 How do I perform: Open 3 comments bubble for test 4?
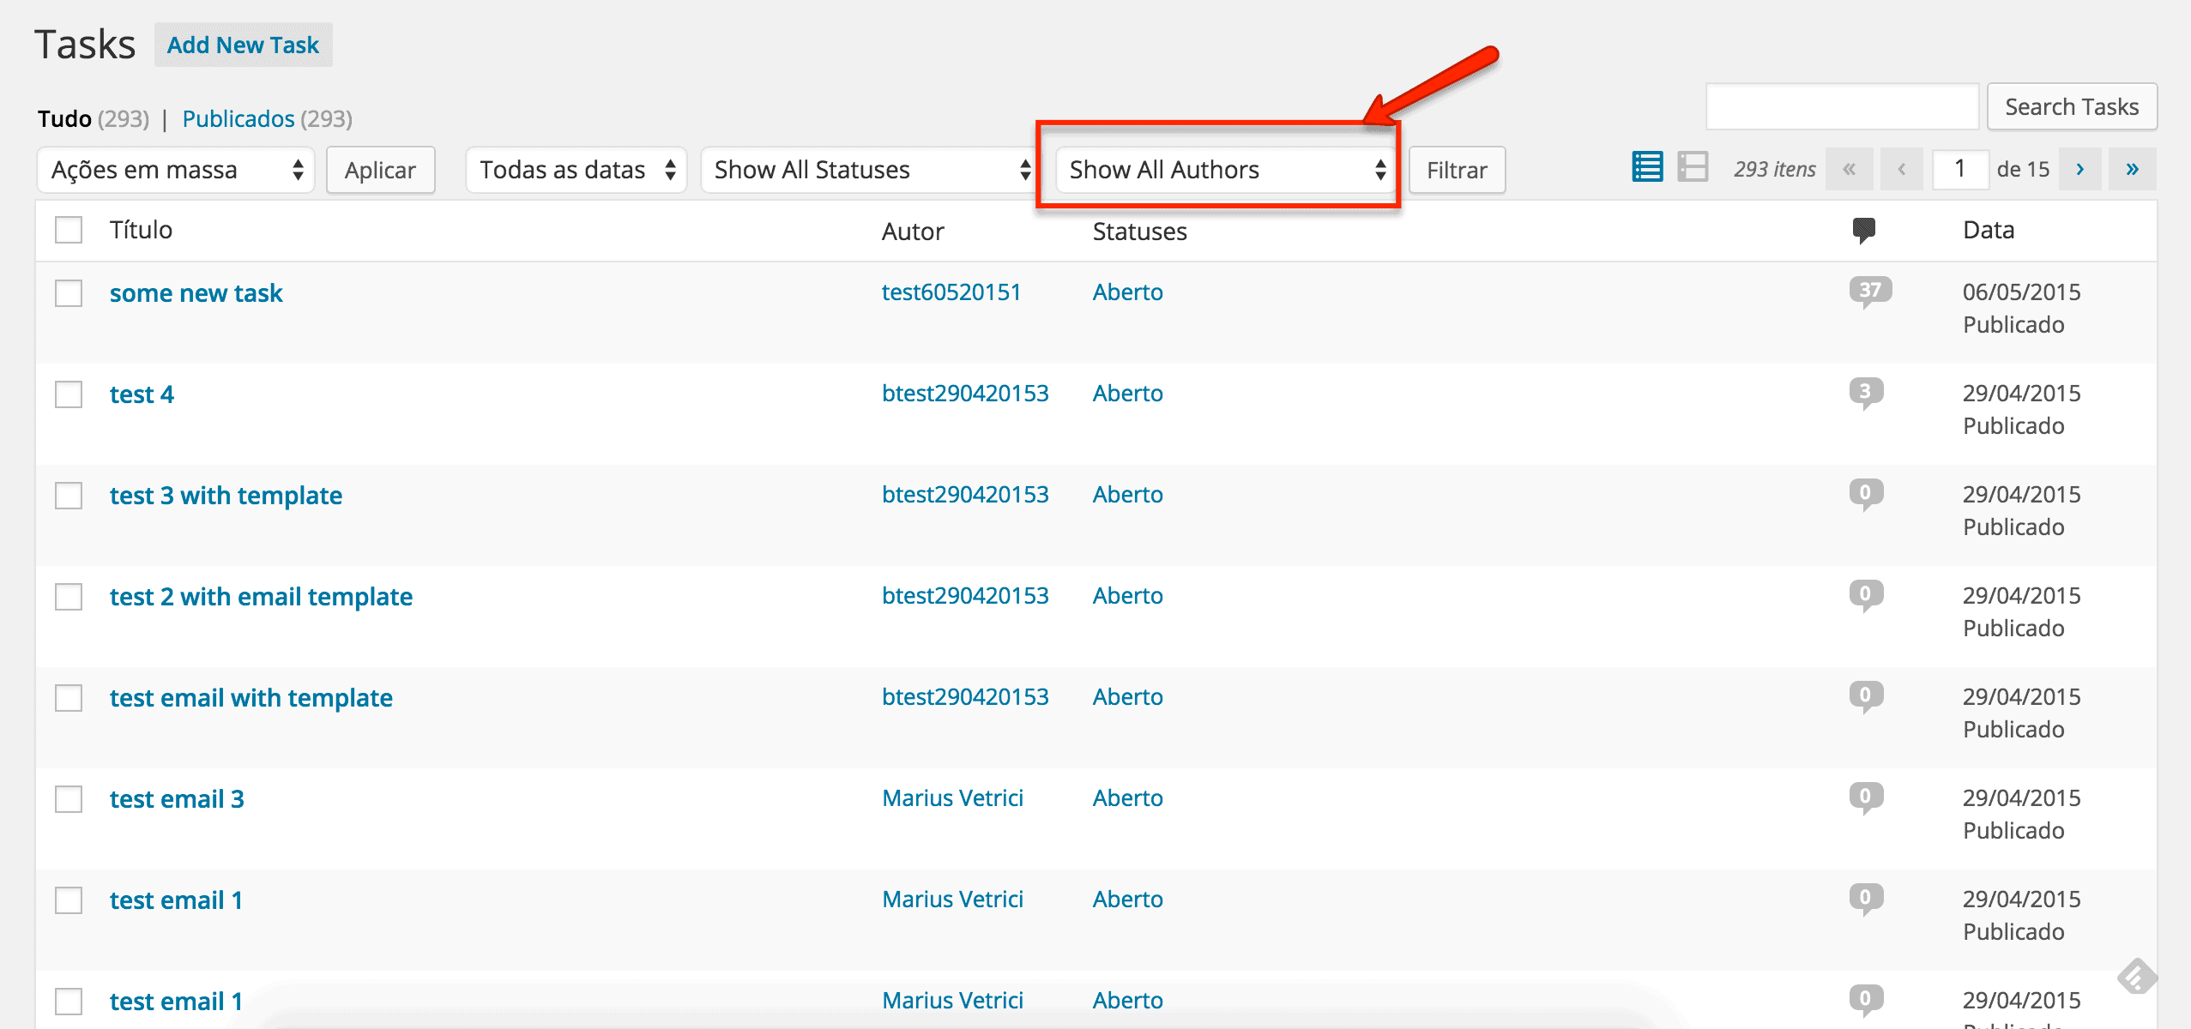pos(1865,392)
